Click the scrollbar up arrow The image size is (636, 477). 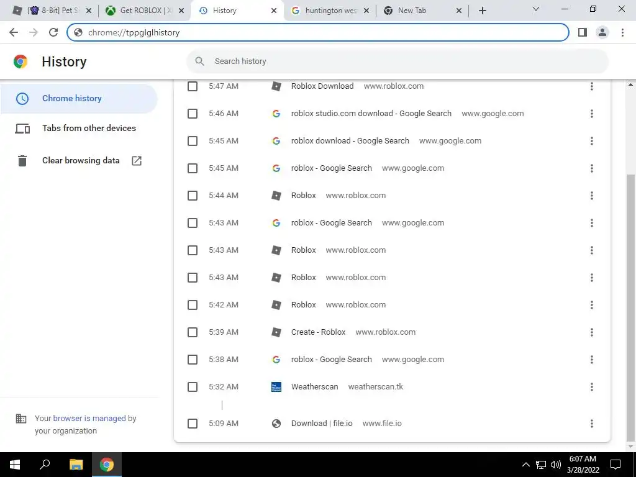pos(631,84)
